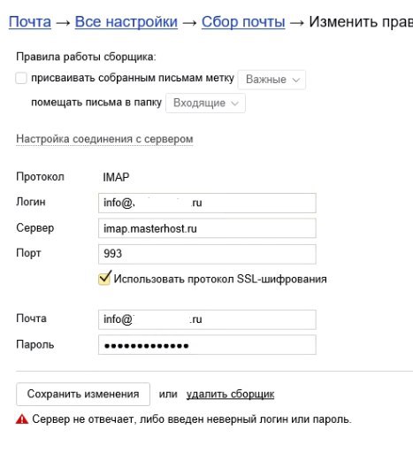Focus the Пароль password field
Viewport: 413px width, 453px height.
click(207, 345)
